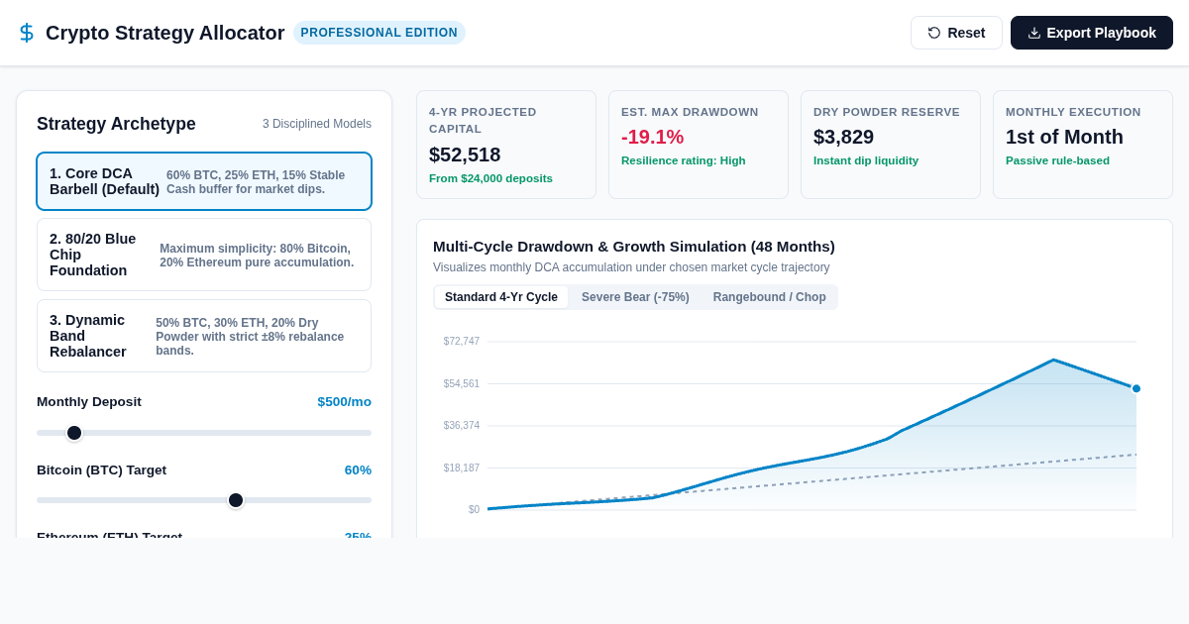Click 'Passive rule-based' text
This screenshot has height=624, width=1189.
click(1057, 160)
